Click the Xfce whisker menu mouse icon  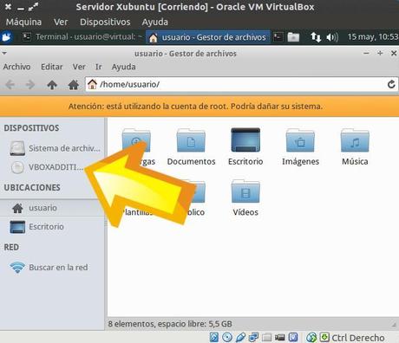(x=7, y=37)
